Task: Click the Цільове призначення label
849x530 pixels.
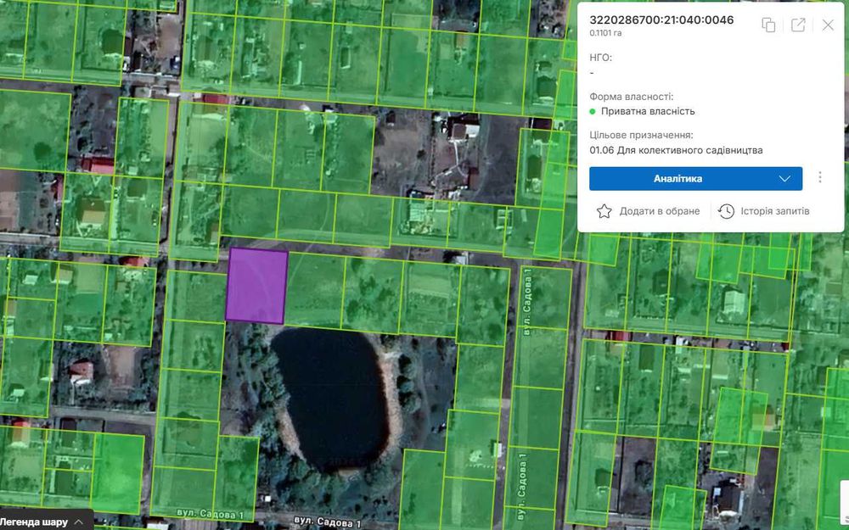Action: (x=641, y=135)
